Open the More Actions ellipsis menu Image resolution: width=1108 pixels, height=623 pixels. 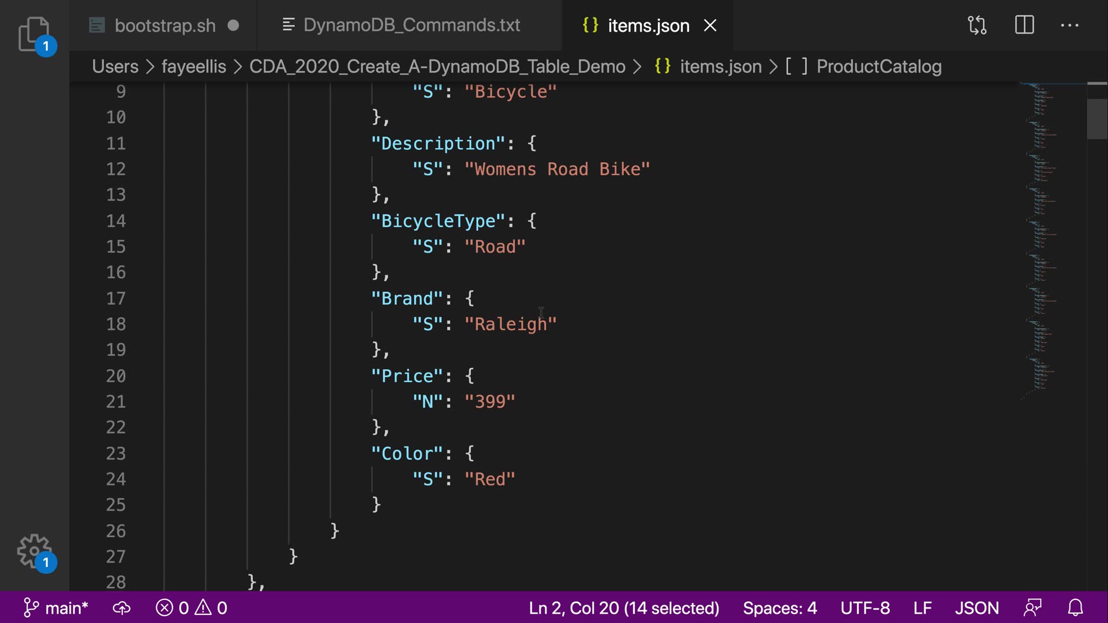point(1069,25)
